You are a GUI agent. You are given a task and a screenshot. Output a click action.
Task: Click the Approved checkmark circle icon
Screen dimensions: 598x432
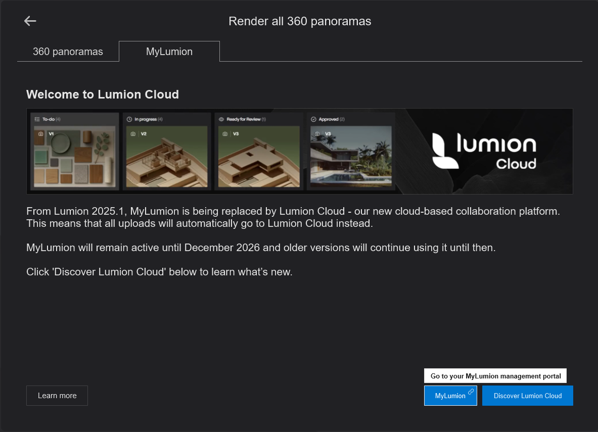point(313,119)
